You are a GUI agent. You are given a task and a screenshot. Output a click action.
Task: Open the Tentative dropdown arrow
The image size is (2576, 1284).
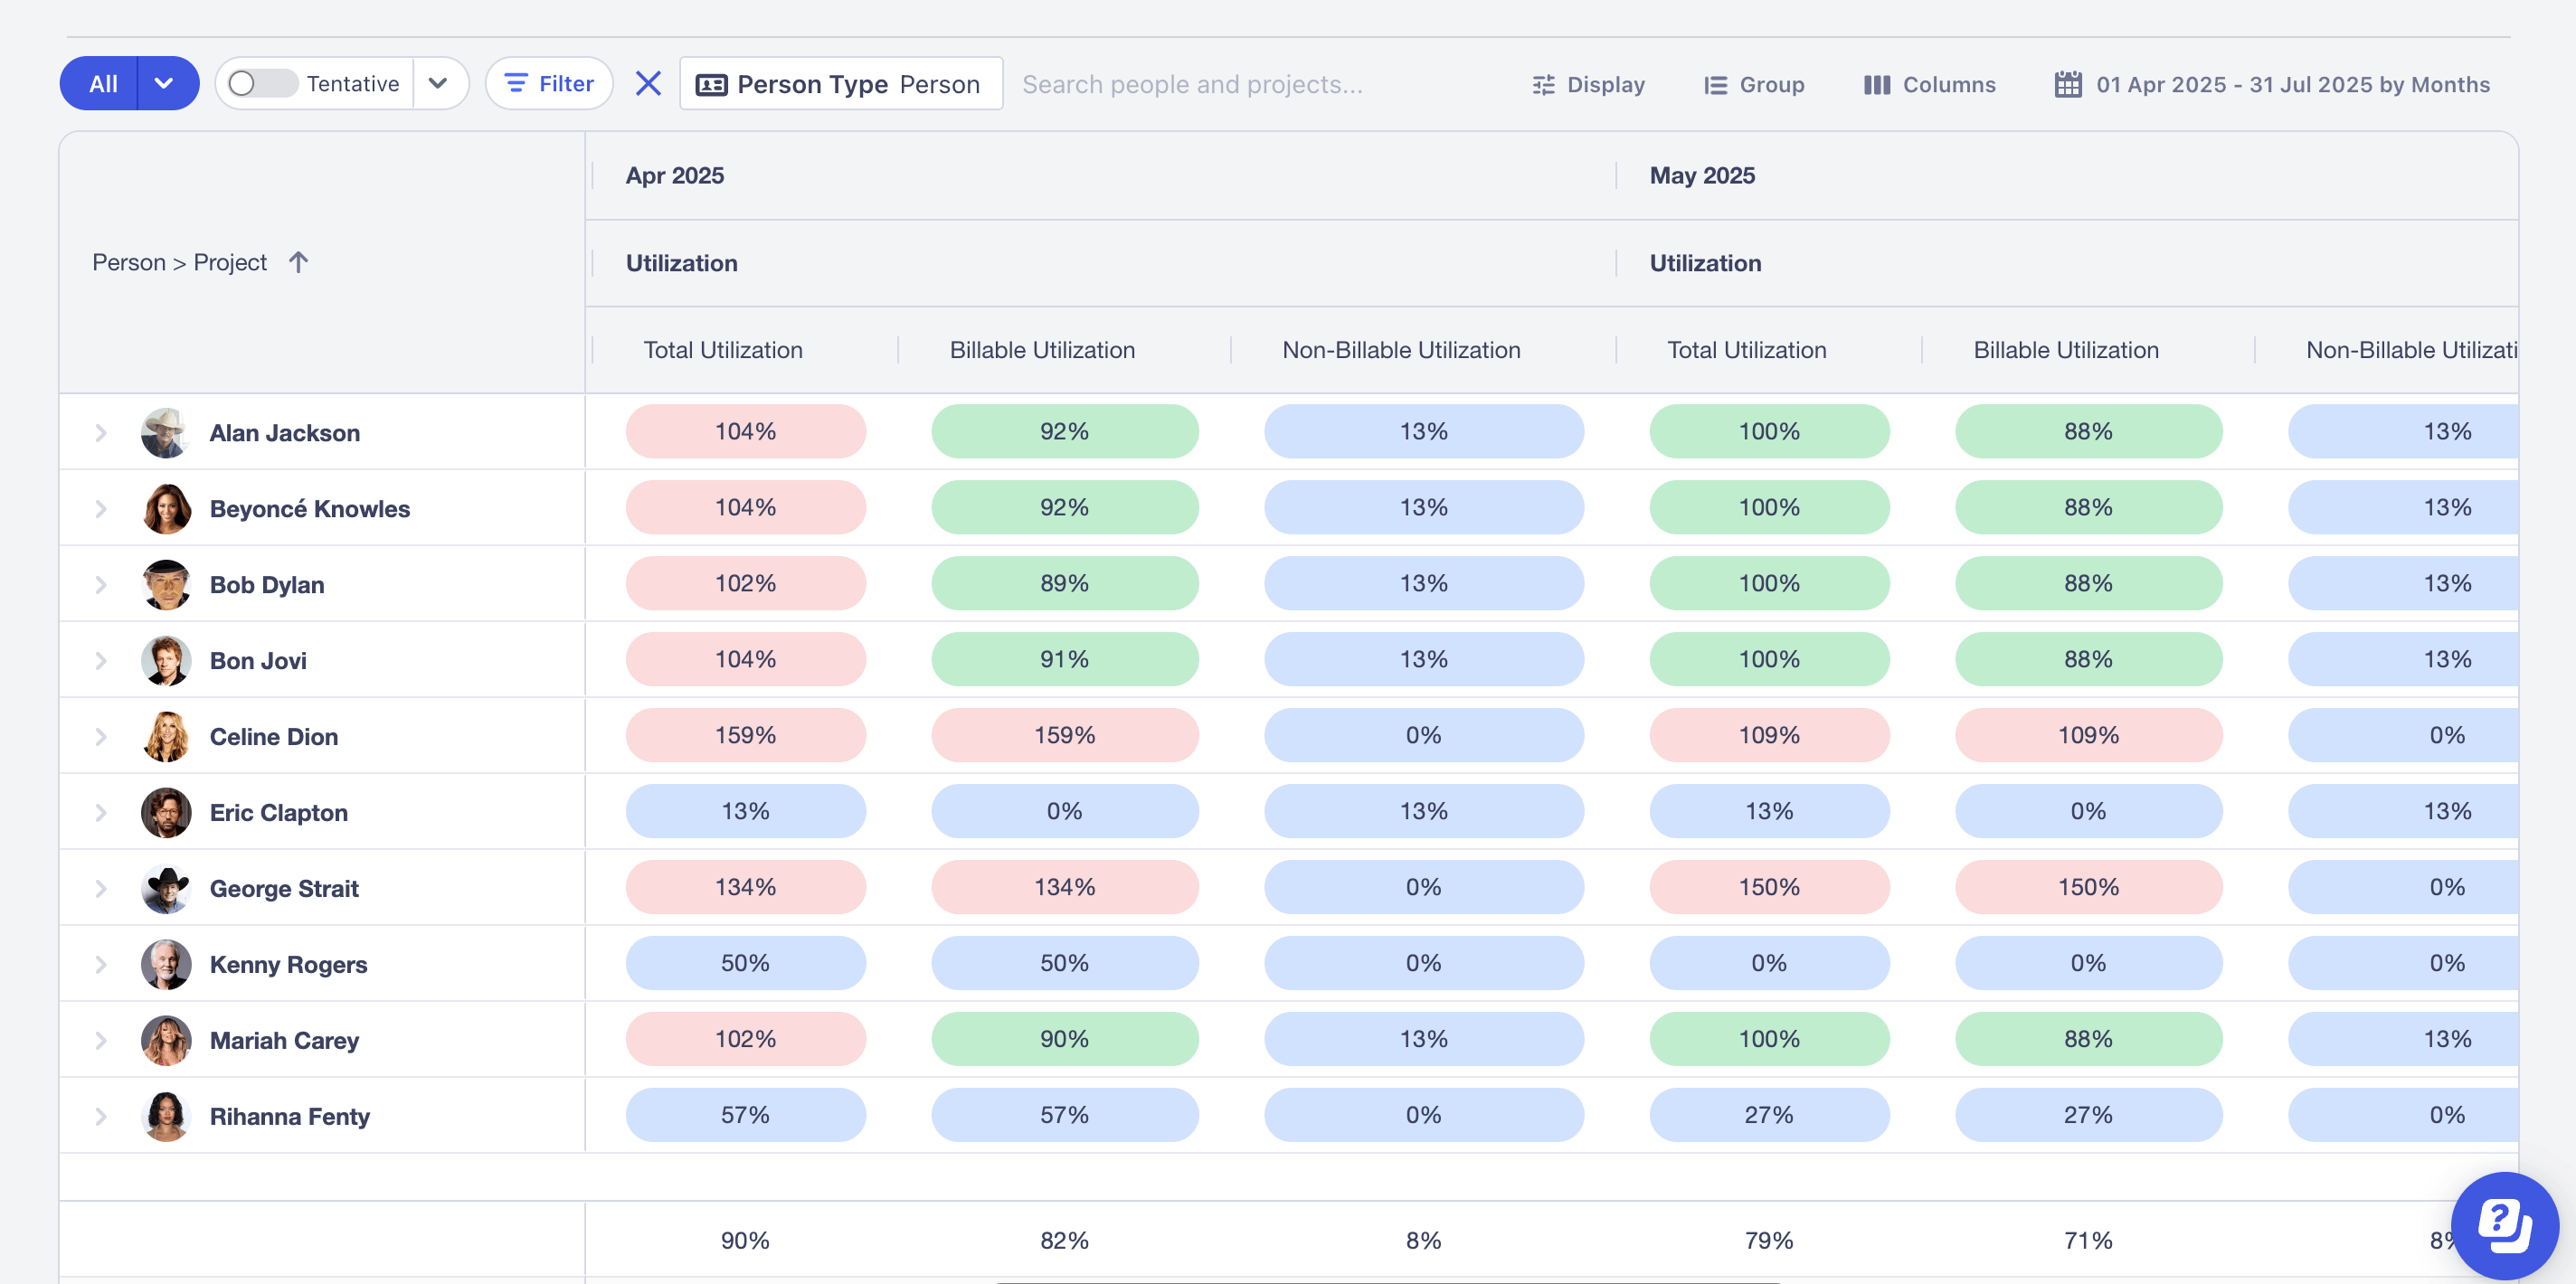(x=438, y=84)
